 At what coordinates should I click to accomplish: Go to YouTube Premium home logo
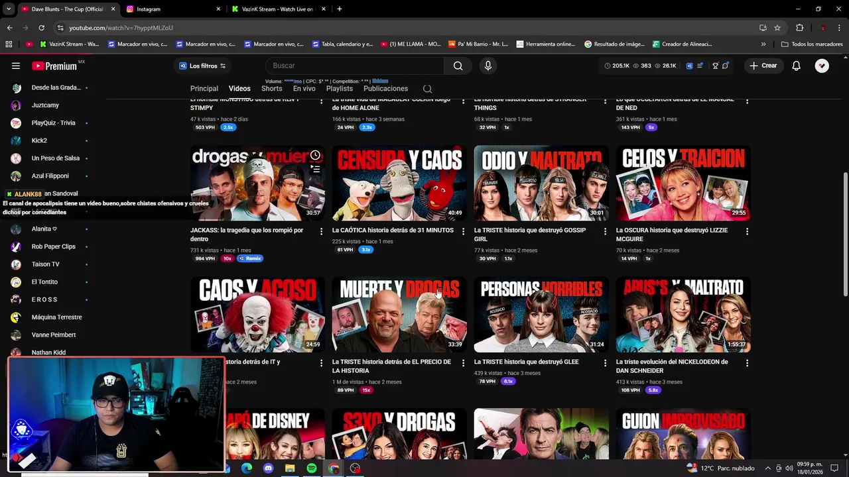54,66
